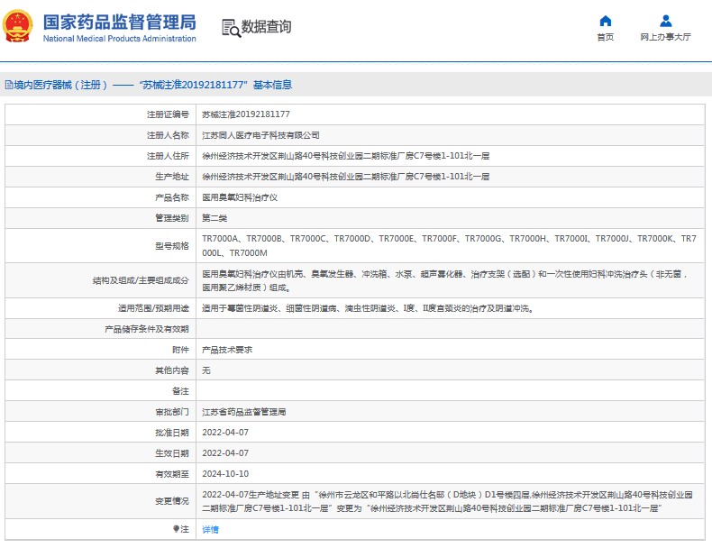Select registration number 苏械注准20192181177 cell
The image size is (712, 548).
point(246,114)
